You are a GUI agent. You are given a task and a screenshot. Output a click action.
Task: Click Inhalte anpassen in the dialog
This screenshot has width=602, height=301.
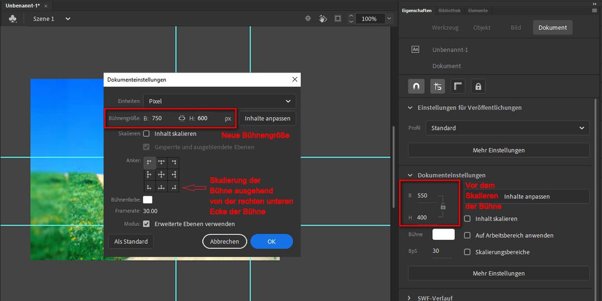coord(267,118)
